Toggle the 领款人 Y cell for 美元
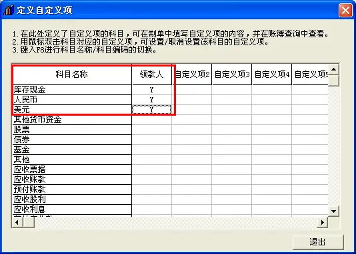Screen dimensions: 356x254 (x=151, y=110)
